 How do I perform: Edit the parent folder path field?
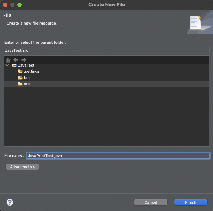(x=107, y=50)
